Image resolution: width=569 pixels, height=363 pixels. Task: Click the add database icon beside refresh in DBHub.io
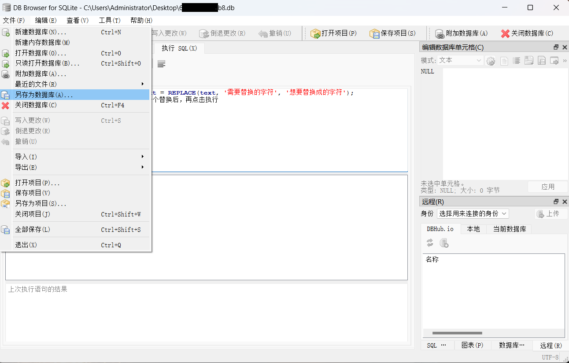click(x=444, y=243)
